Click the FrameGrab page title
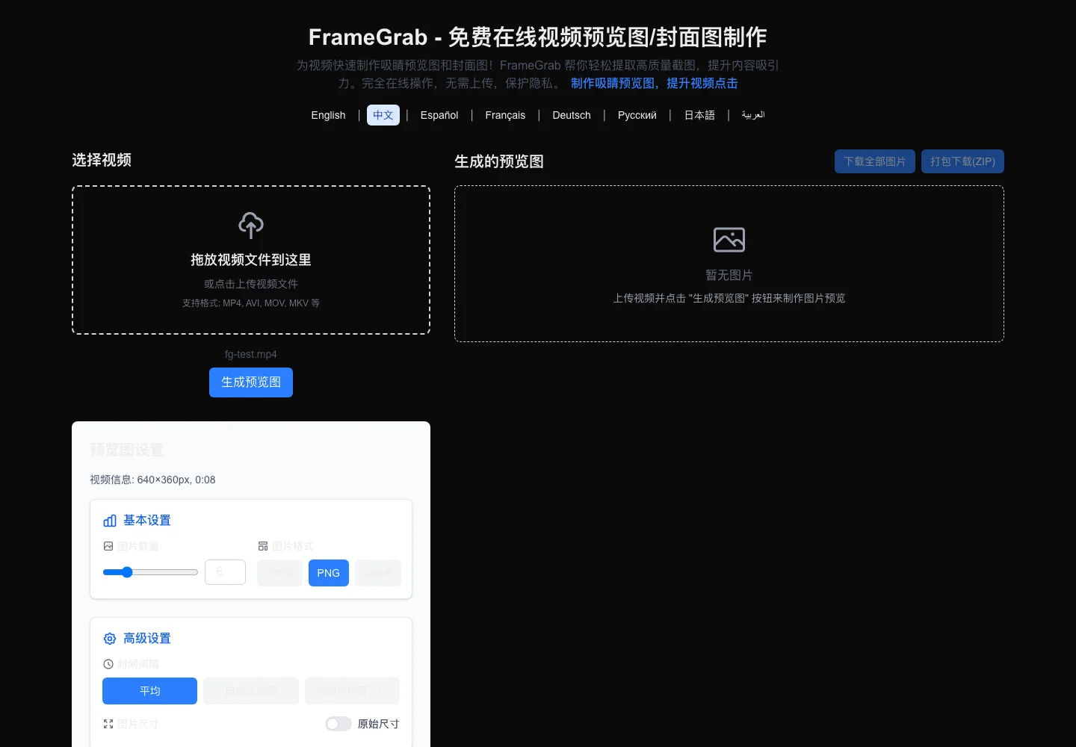Screen dimensions: 1076x747 pos(538,37)
